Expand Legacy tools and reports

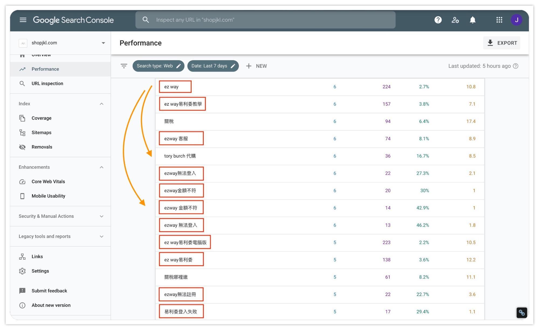(x=101, y=236)
